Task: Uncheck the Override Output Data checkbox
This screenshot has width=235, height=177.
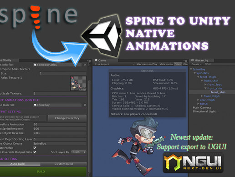Action: click(x=35, y=152)
